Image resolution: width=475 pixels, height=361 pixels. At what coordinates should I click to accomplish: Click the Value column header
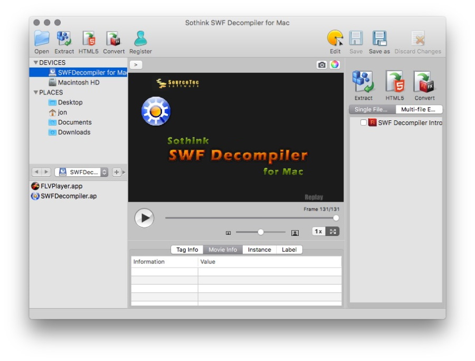click(270, 262)
